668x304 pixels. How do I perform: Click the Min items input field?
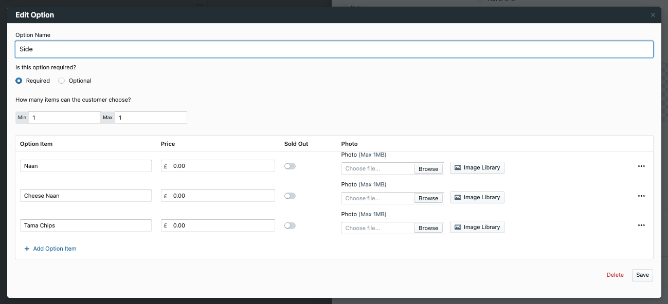tap(64, 117)
